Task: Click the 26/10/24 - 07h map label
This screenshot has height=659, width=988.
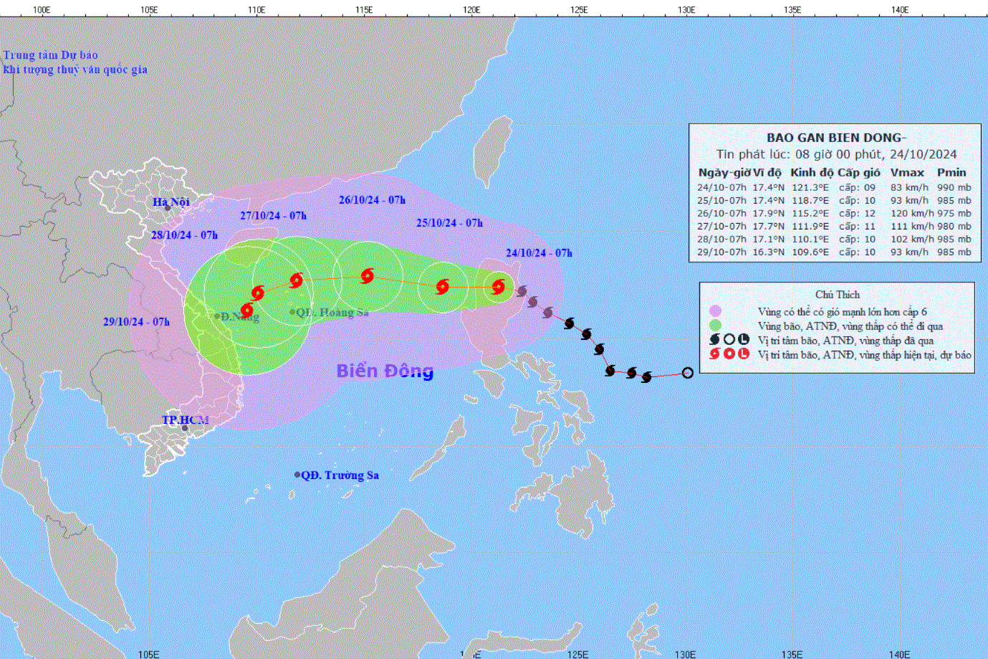Action: point(372,200)
